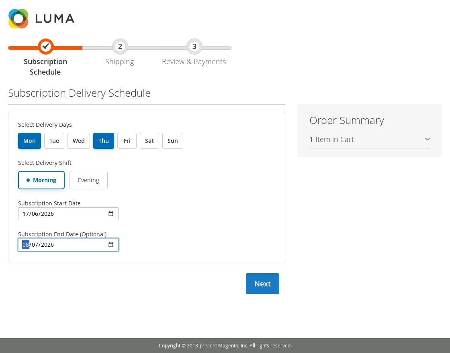
Task: Click the Select Delivery Shift label
Action: click(x=45, y=163)
